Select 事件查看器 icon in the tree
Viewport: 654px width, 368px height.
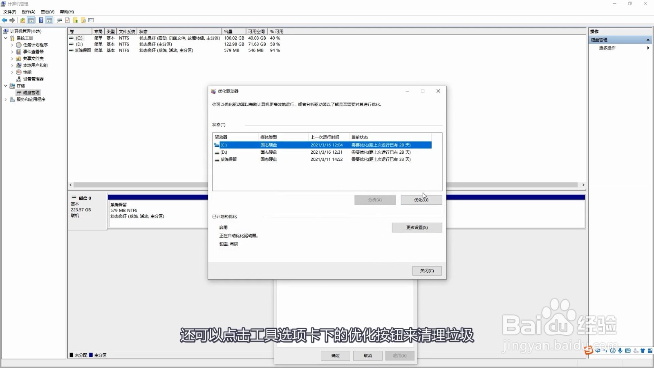[19, 52]
